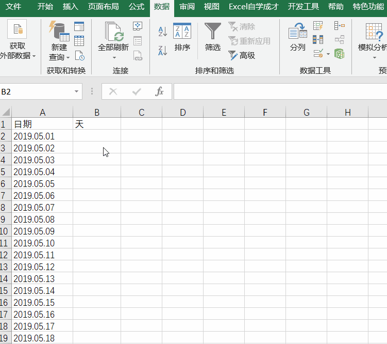Screen dimensions: 387x344
Task: Click Reapply filter (重新应用)
Action: (x=249, y=41)
